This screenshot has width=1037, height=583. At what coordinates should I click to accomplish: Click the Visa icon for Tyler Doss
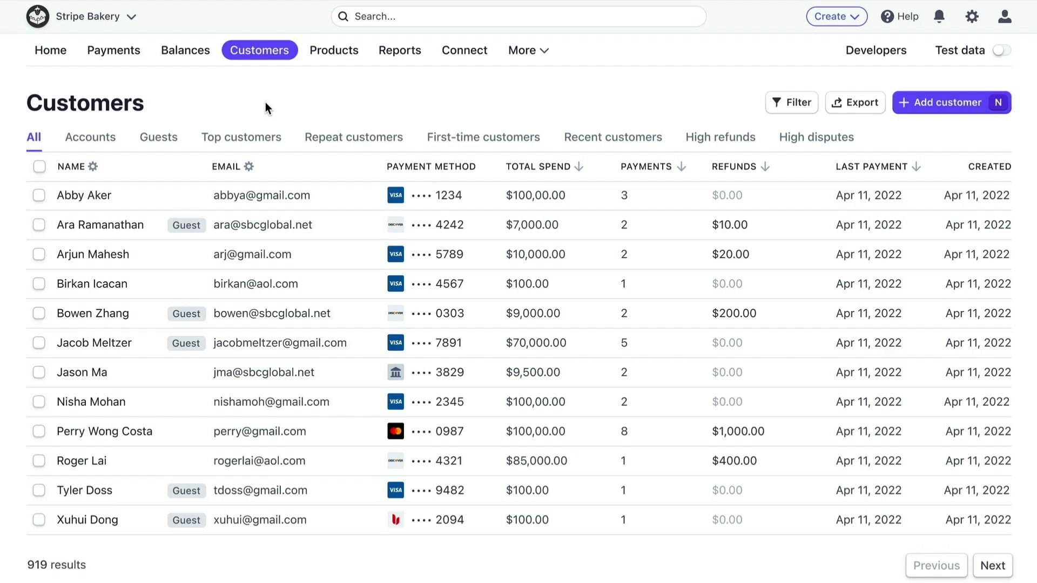[395, 490]
